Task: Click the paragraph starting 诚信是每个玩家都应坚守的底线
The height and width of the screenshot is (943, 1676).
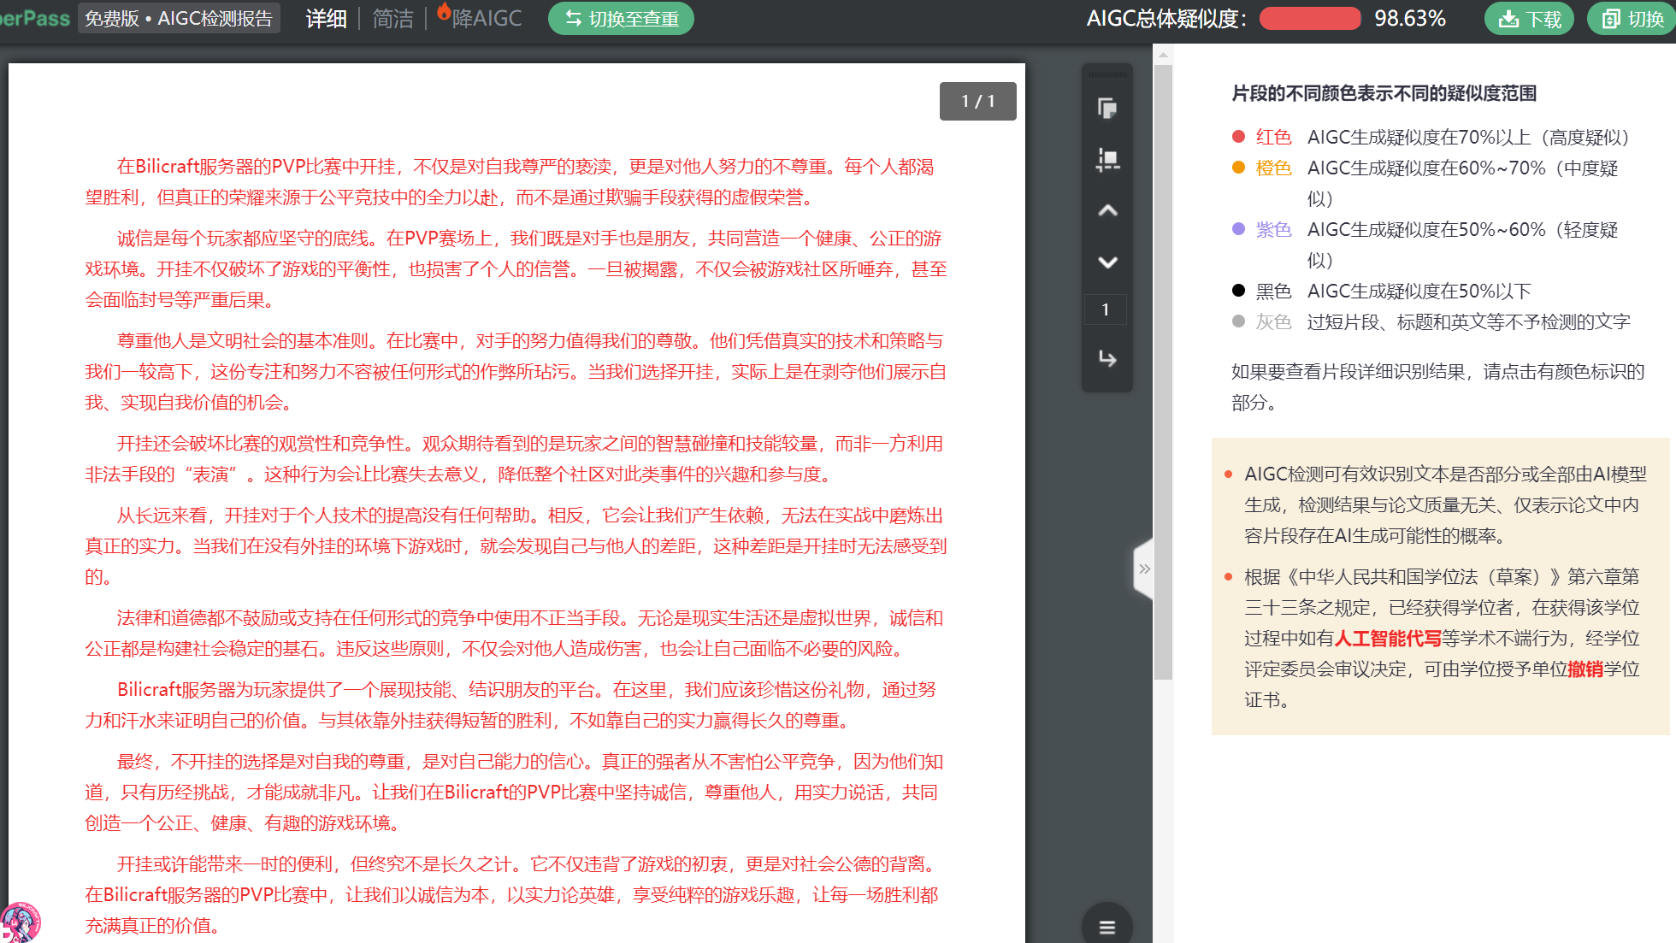Action: click(516, 269)
